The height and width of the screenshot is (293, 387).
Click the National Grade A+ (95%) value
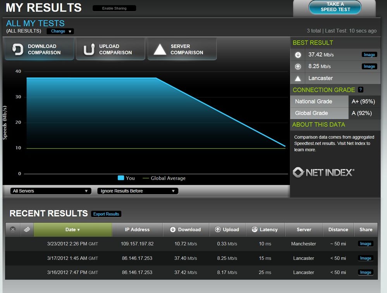click(x=363, y=102)
